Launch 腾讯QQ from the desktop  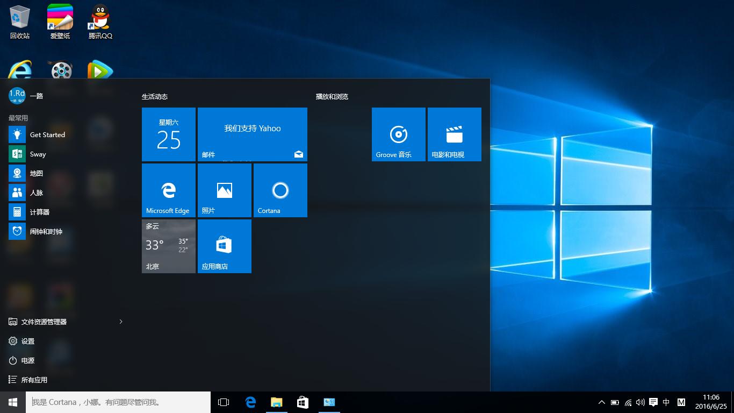point(99,22)
